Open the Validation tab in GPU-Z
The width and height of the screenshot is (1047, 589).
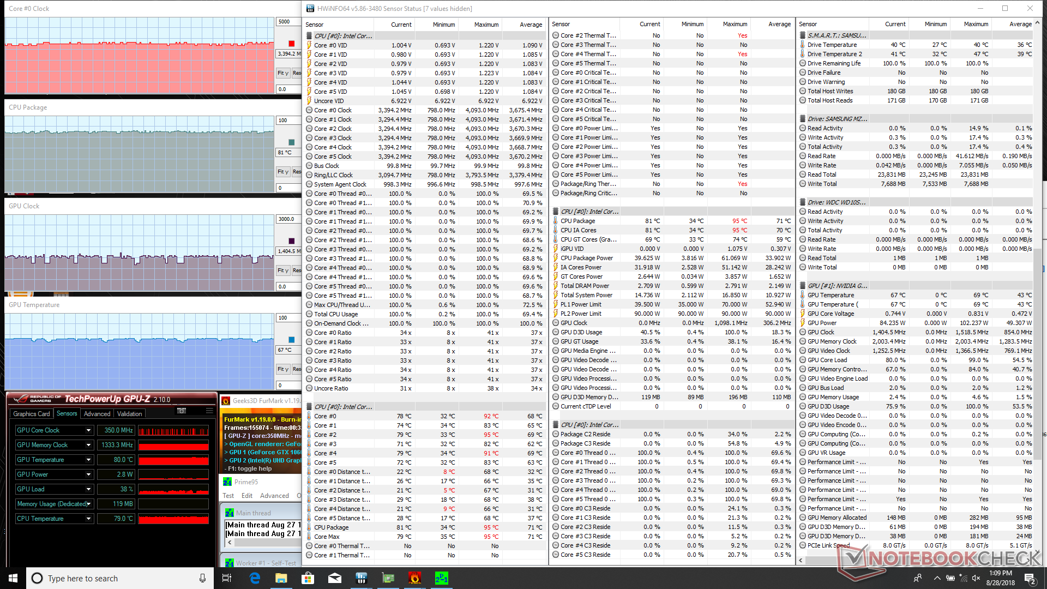129,414
